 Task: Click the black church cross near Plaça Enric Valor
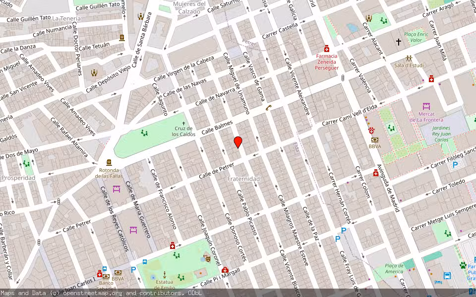pyautogui.click(x=398, y=42)
